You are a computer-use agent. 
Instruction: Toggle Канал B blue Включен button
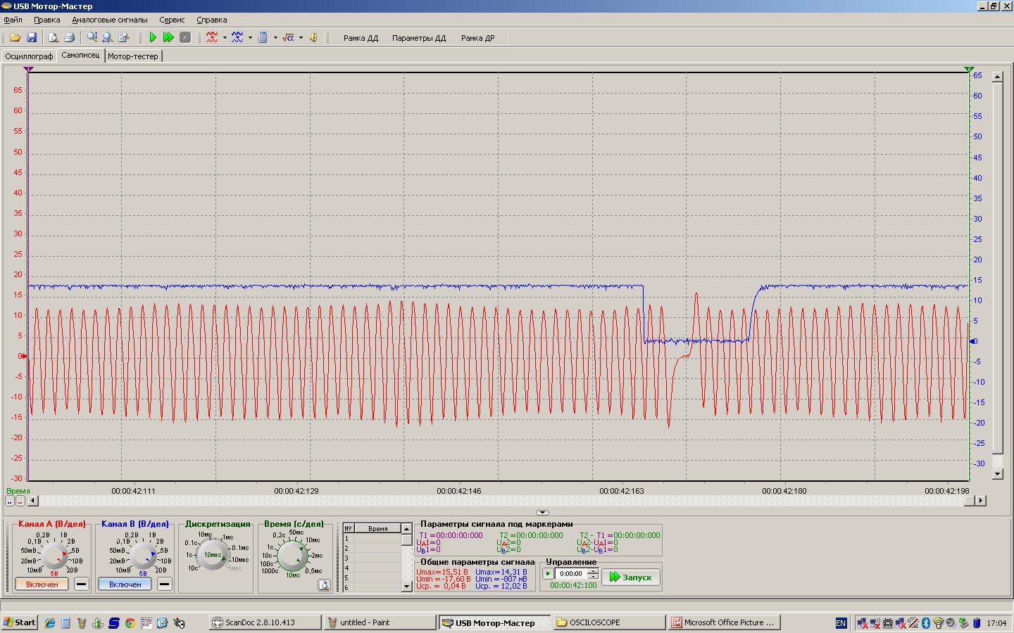125,584
